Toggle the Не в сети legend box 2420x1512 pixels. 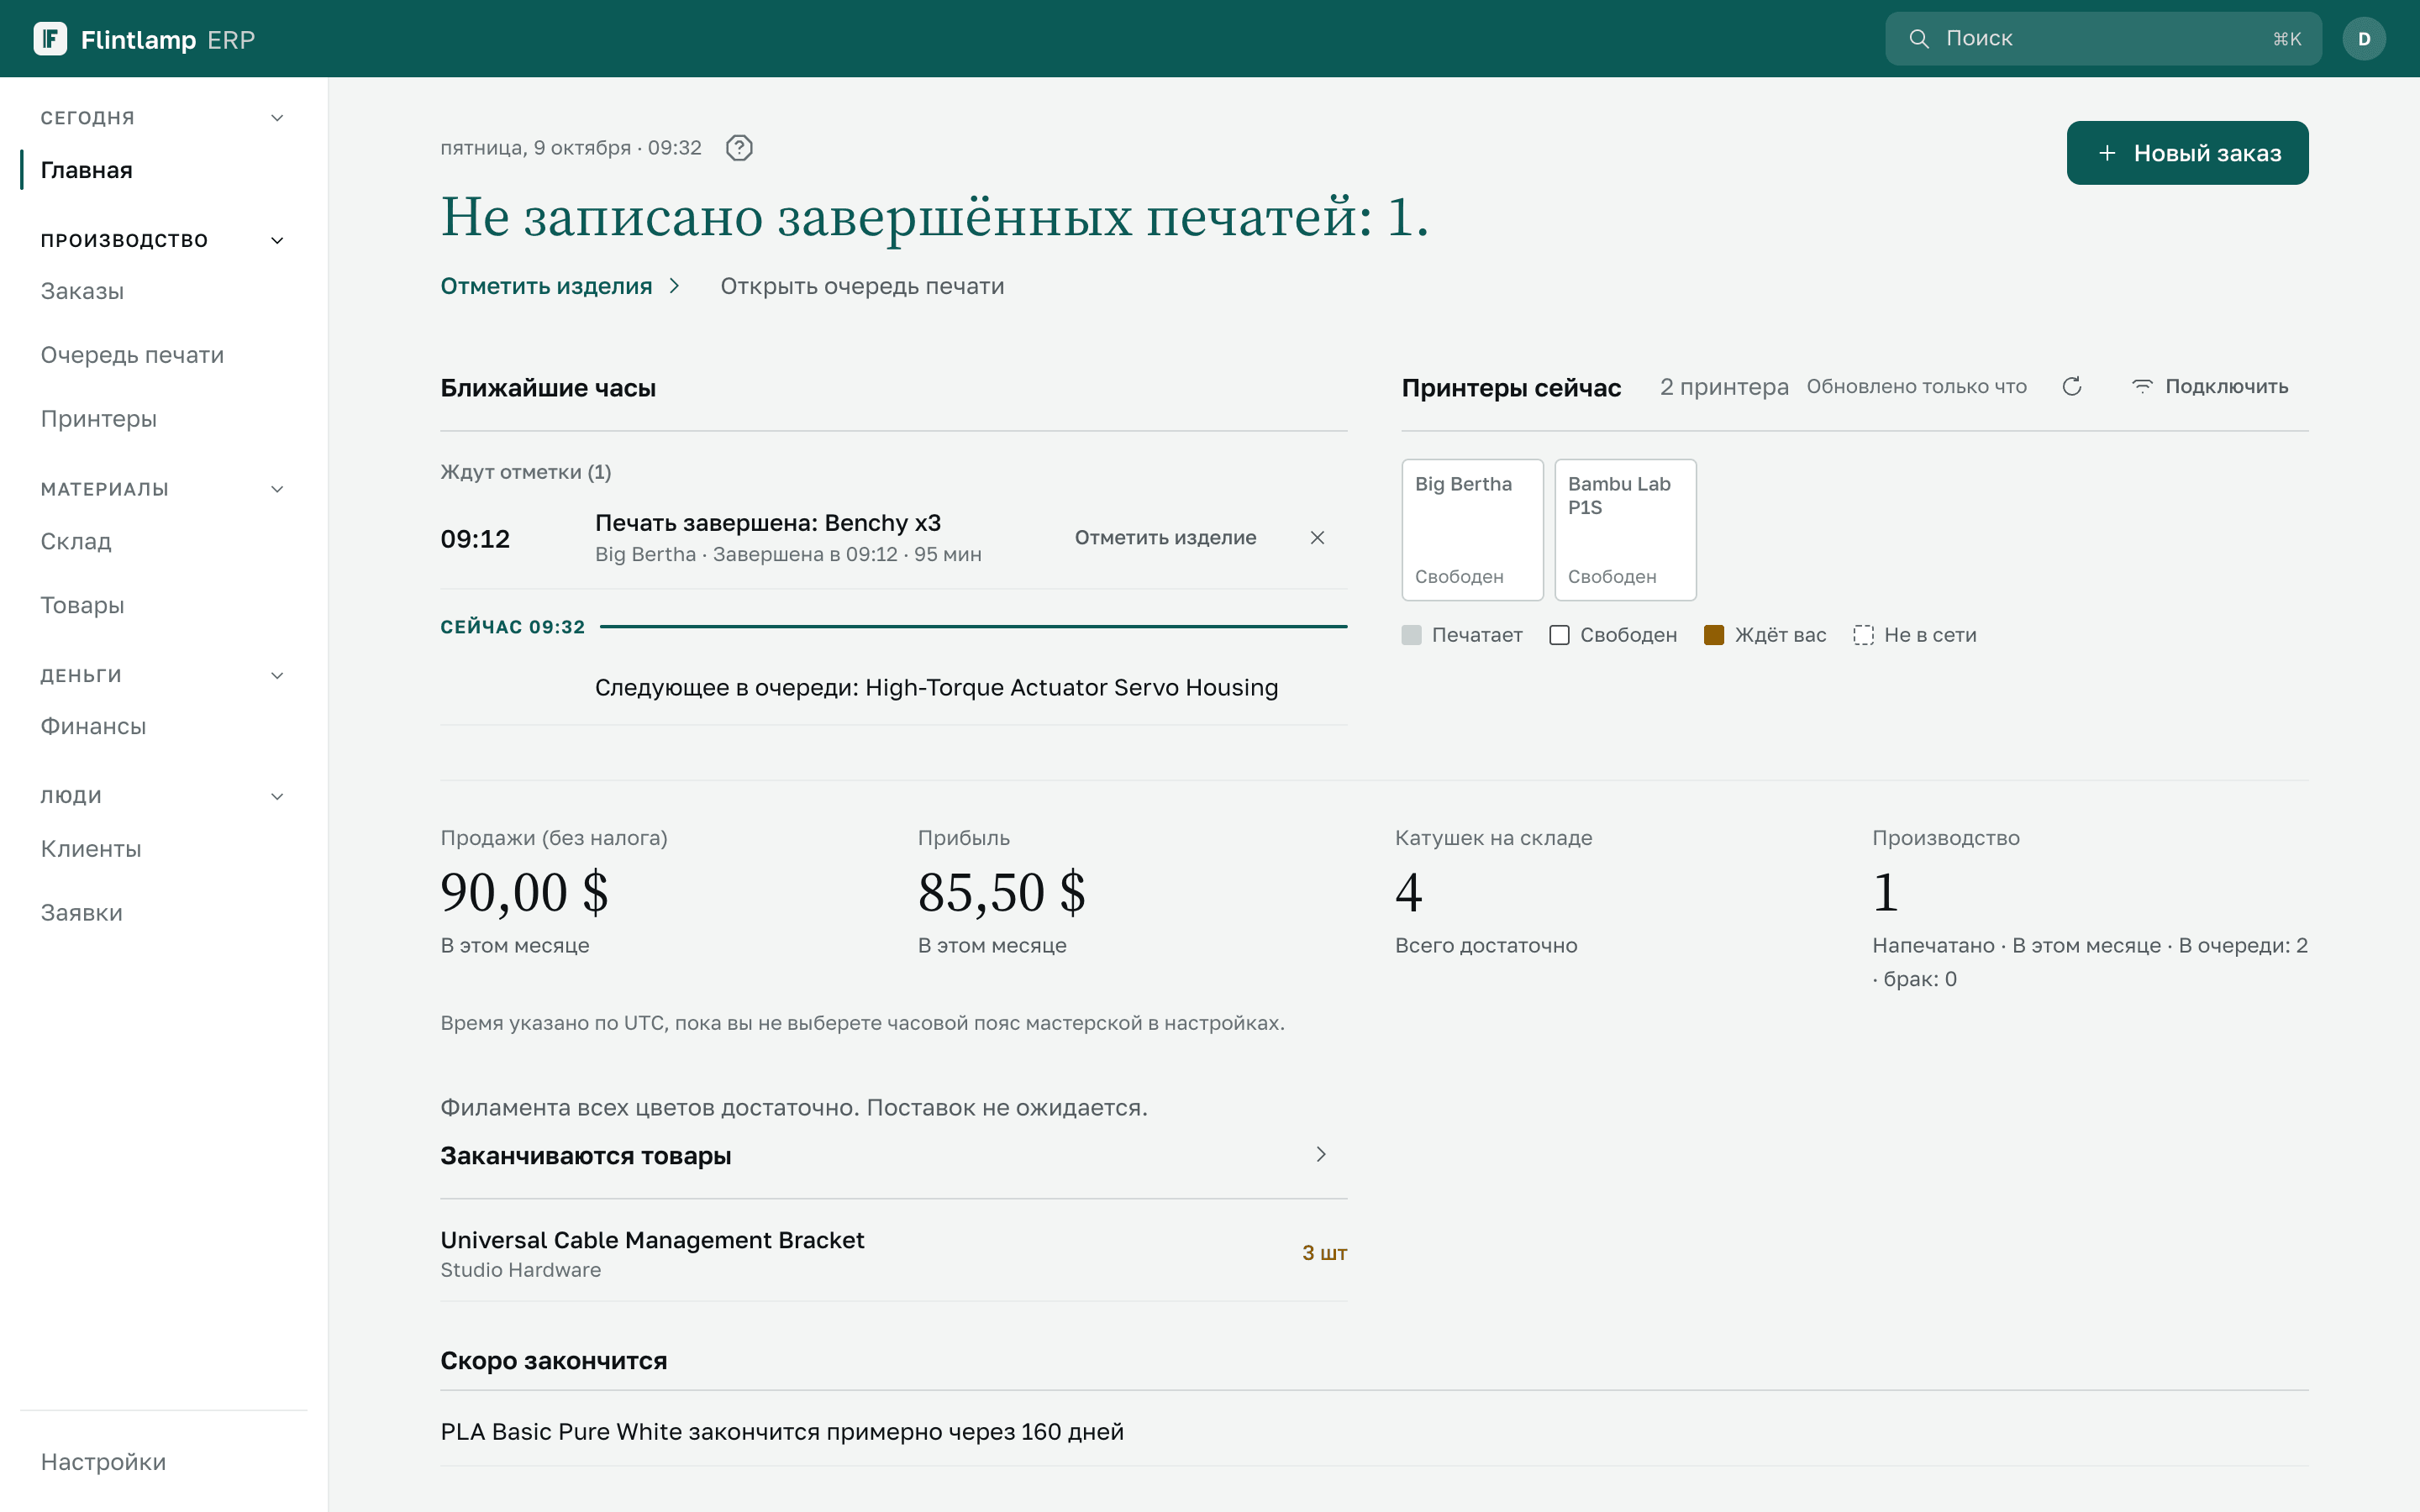click(1863, 635)
